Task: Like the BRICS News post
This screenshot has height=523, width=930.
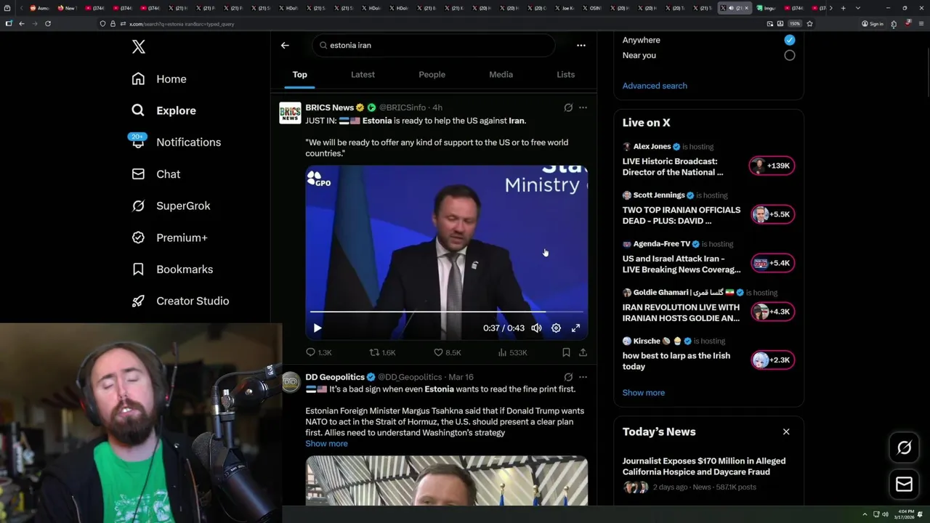Action: point(447,352)
